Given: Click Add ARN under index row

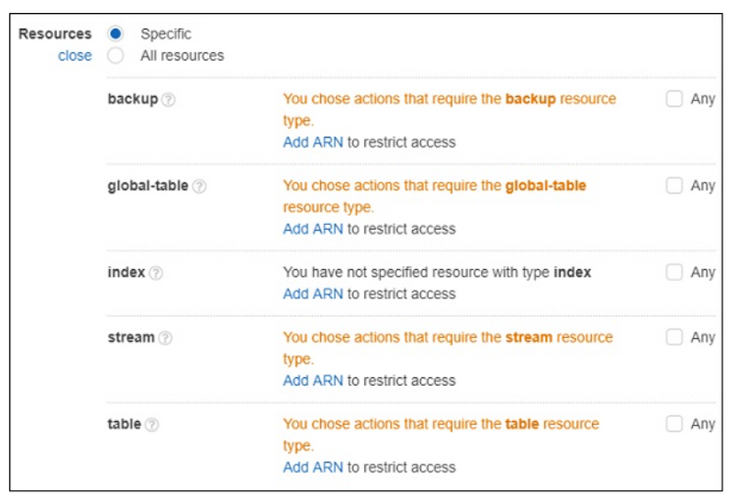Looking at the screenshot, I should (313, 293).
